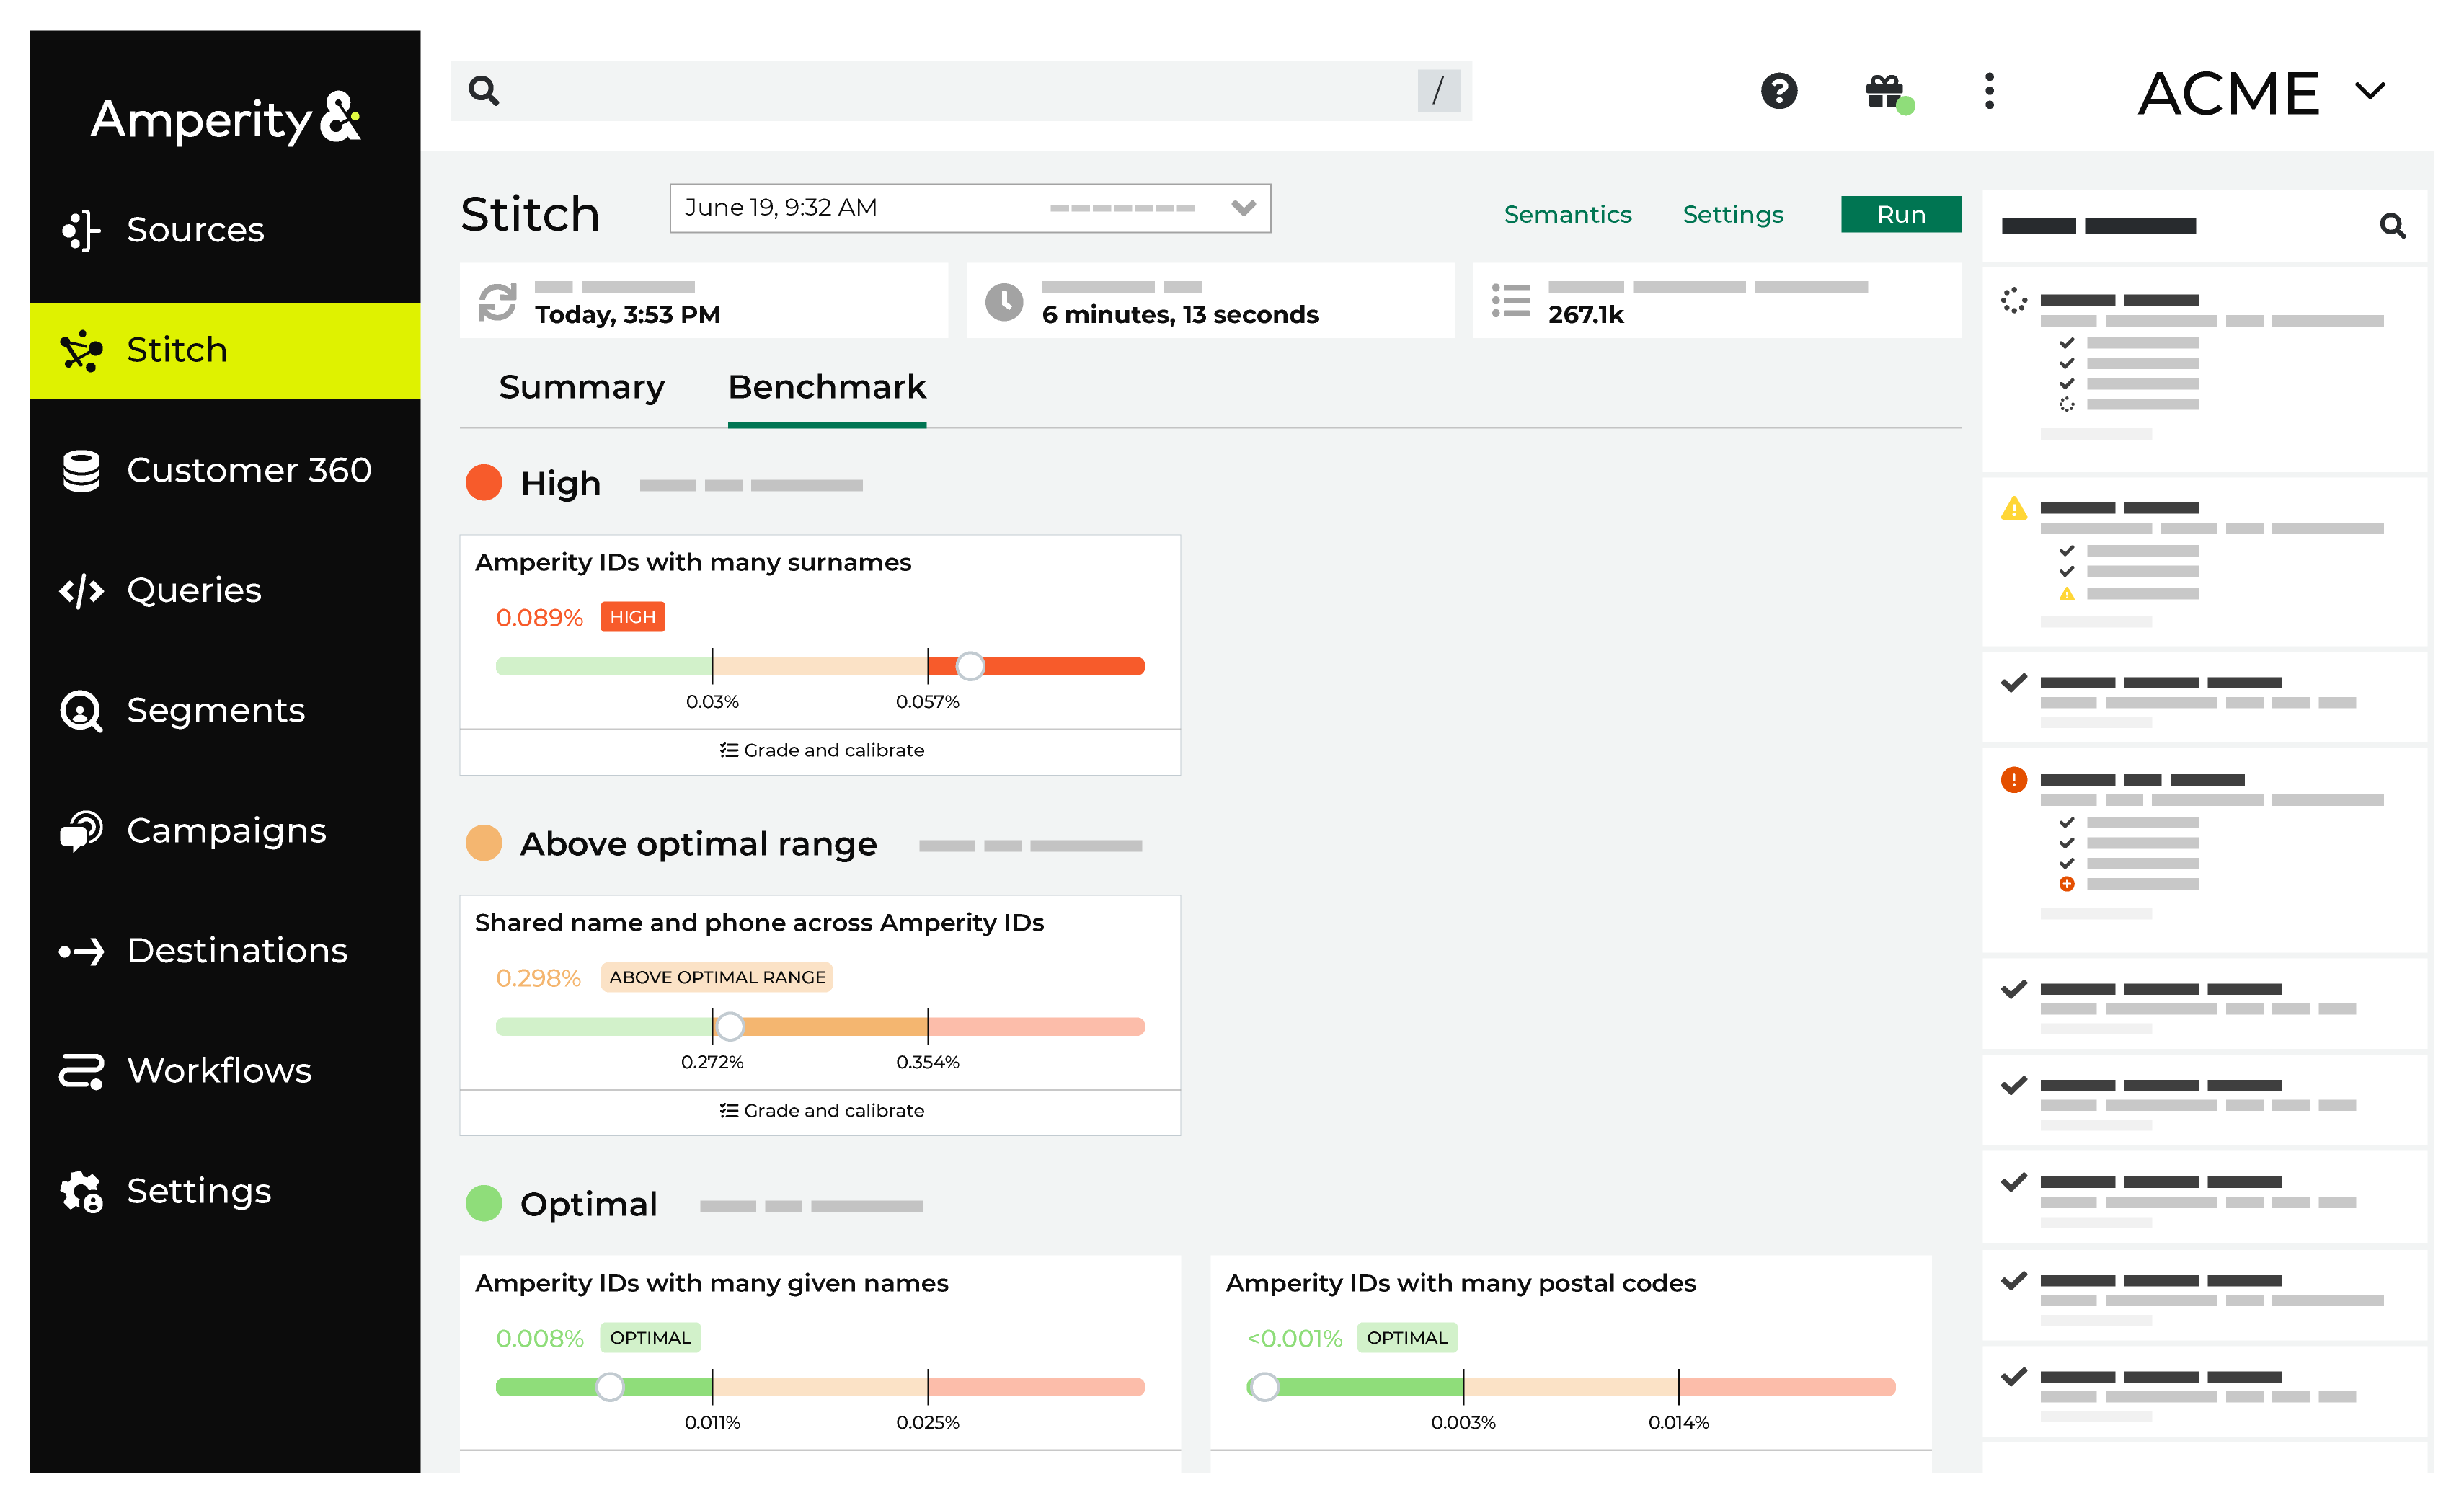Open Sources in the sidebar
The image size is (2464, 1503).
point(225,230)
